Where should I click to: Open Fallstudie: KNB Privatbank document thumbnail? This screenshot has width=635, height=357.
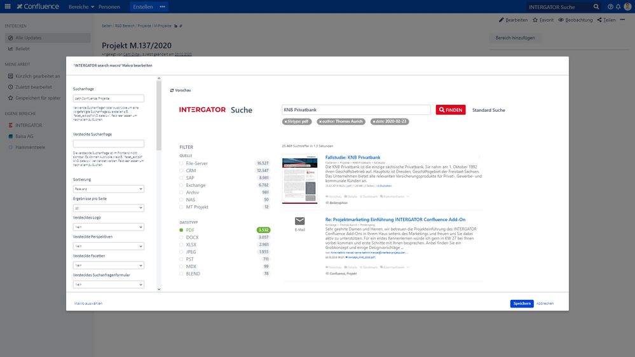(x=299, y=179)
